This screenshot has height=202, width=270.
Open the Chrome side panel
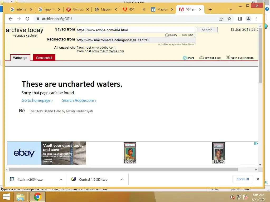pos(240,19)
